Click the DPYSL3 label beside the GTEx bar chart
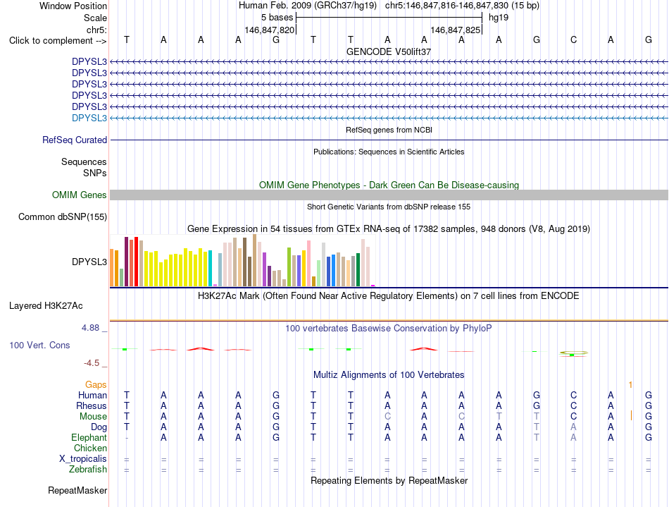Image resolution: width=669 pixels, height=507 pixels. [89, 262]
